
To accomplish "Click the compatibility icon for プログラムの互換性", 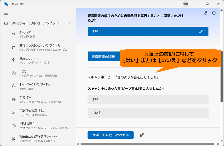I will pyautogui.click(x=13, y=112).
